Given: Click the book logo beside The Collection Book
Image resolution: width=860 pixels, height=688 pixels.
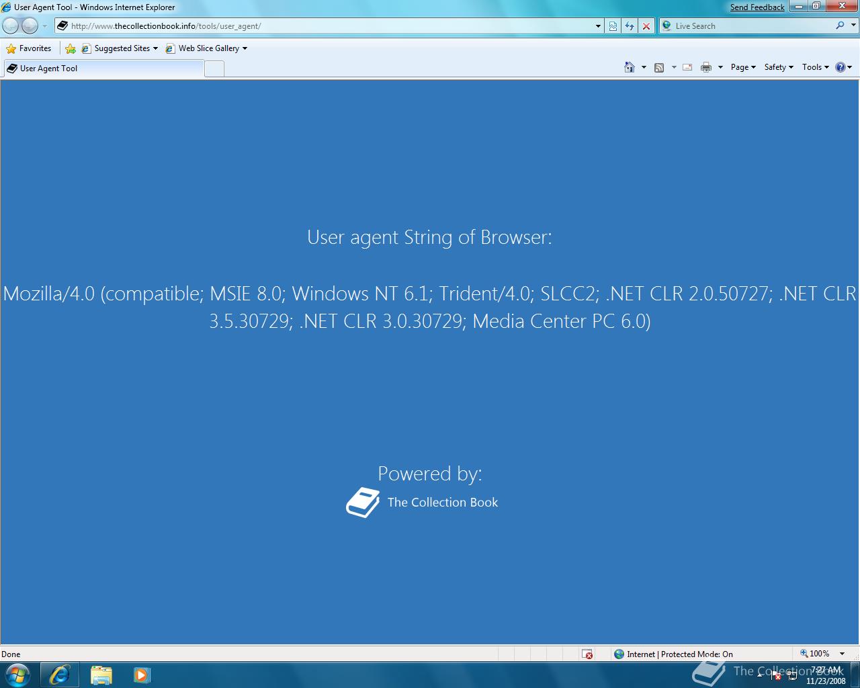Looking at the screenshot, I should tap(363, 503).
